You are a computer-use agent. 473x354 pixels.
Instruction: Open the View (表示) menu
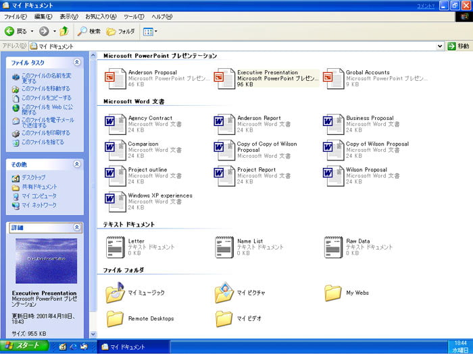pyautogui.click(x=69, y=17)
